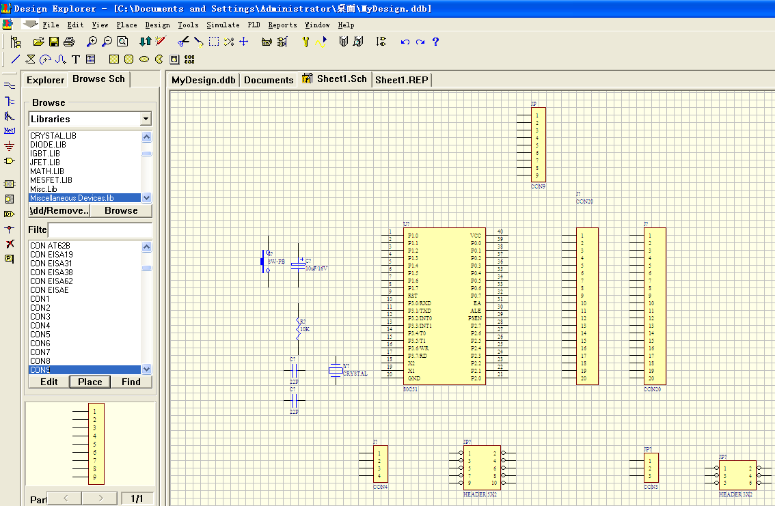Switch to the Sheet1.REP tab

[x=401, y=80]
